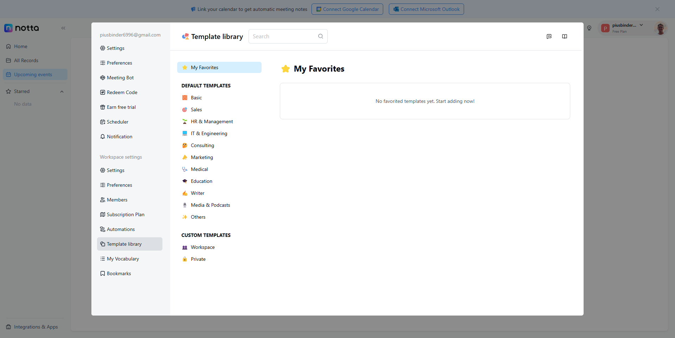Select Private custom templates
Screen dimensions: 675x338
pos(198,259)
